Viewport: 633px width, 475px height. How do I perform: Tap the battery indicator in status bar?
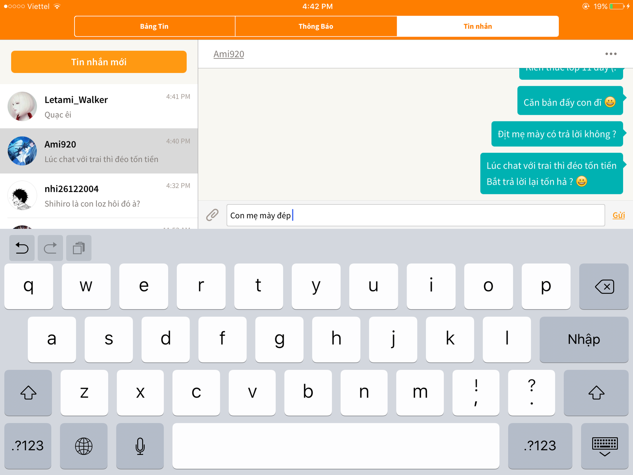point(617,6)
